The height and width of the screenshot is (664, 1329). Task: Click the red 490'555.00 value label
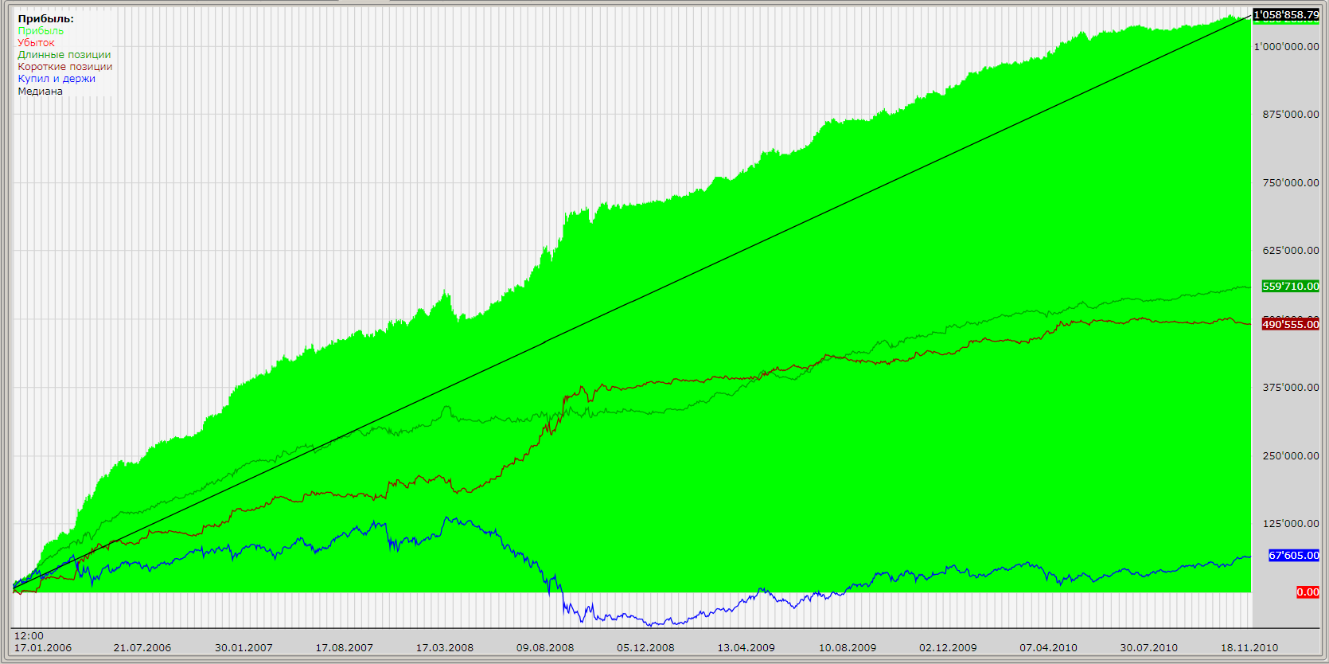1290,324
